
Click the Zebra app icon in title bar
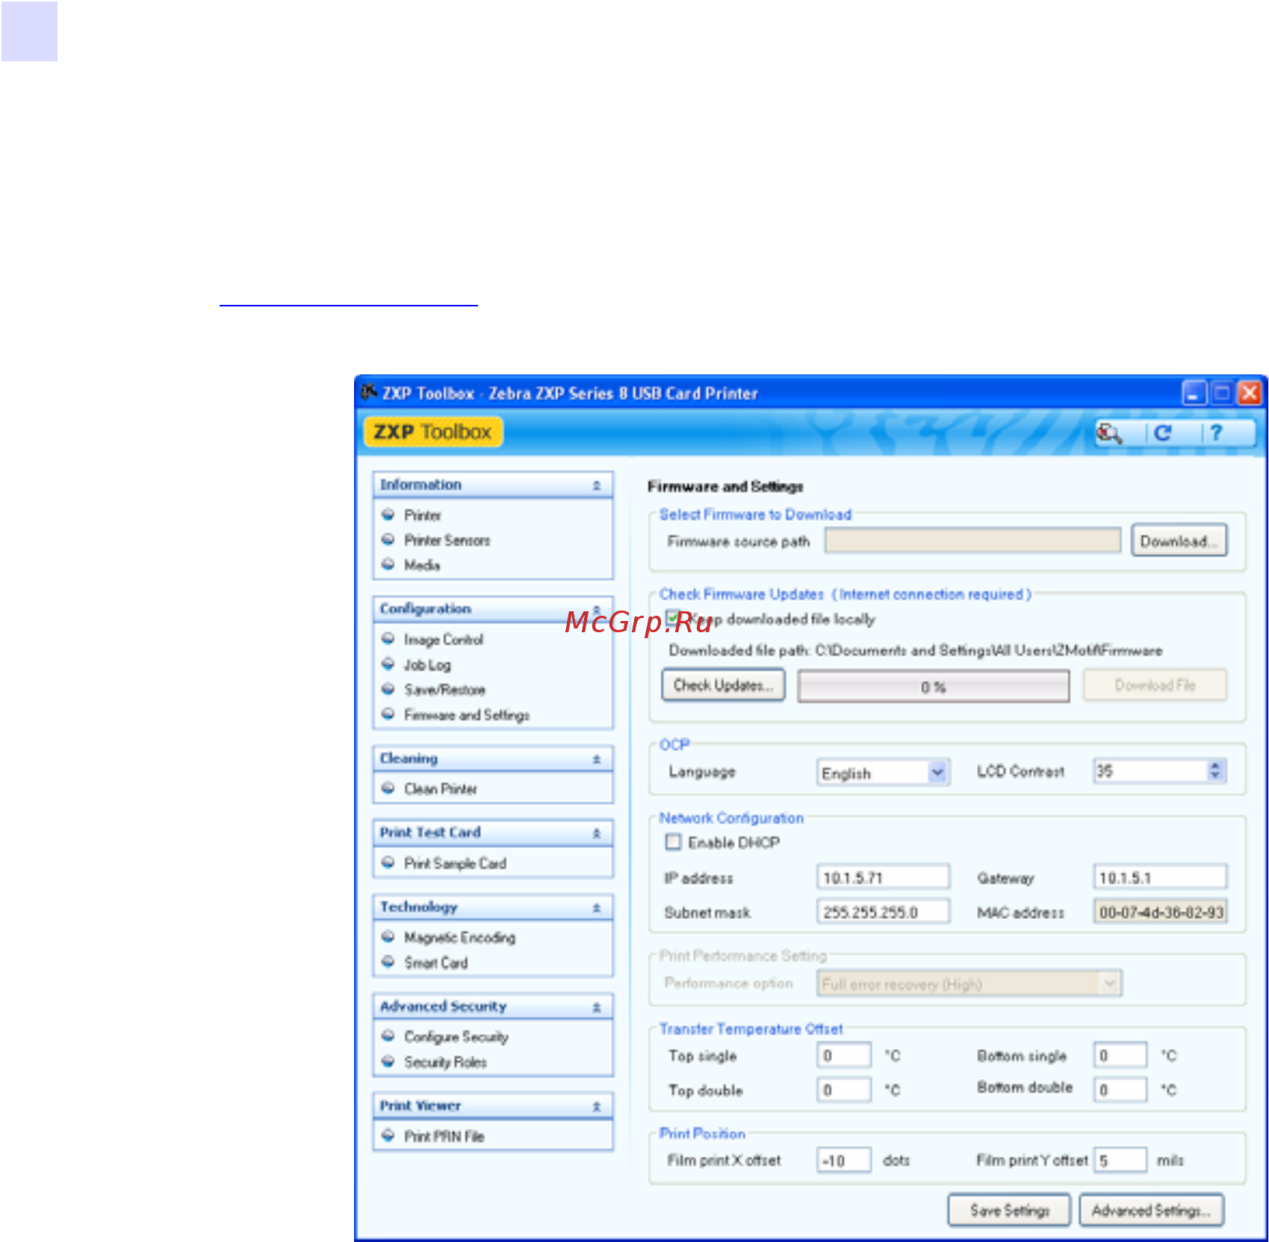coord(369,392)
